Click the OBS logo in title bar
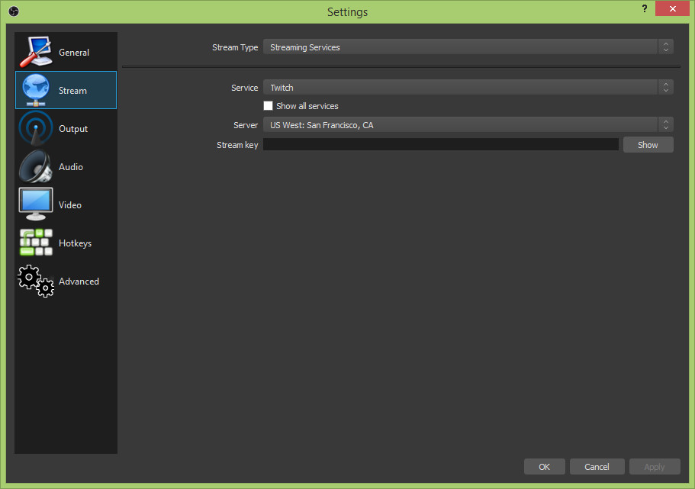 point(14,11)
